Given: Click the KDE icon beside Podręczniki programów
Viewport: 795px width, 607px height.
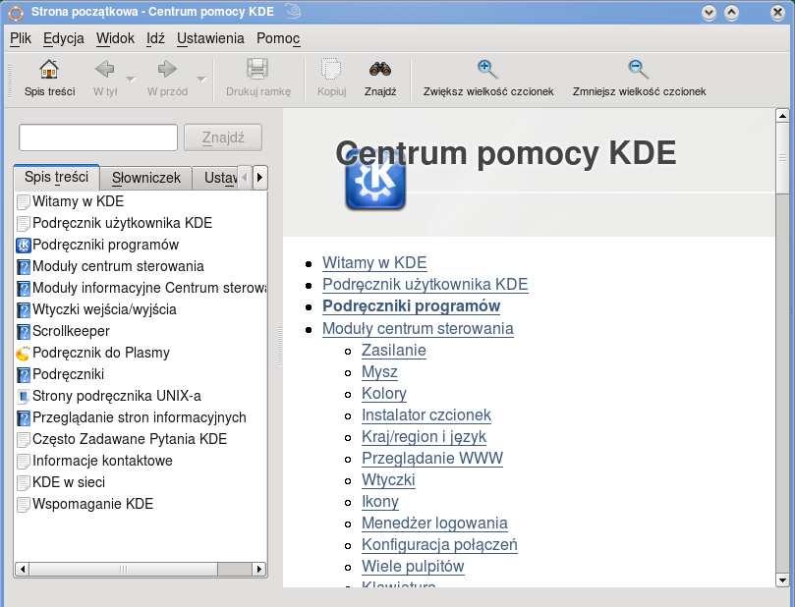Looking at the screenshot, I should coord(24,246).
